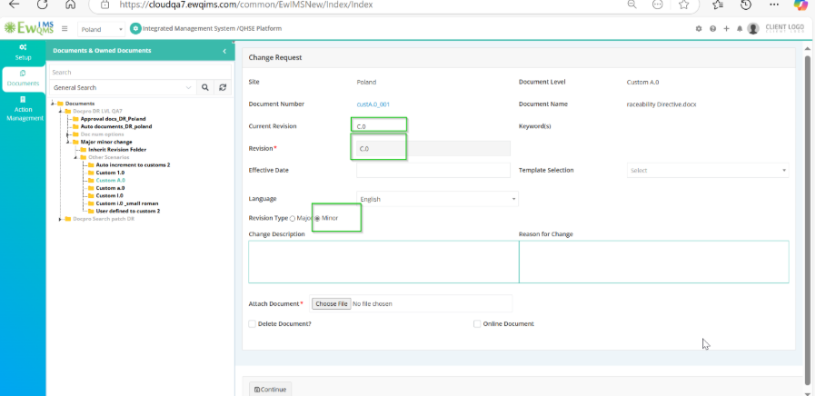Open browser history icon
The height and width of the screenshot is (396, 816).
pyautogui.click(x=746, y=5)
